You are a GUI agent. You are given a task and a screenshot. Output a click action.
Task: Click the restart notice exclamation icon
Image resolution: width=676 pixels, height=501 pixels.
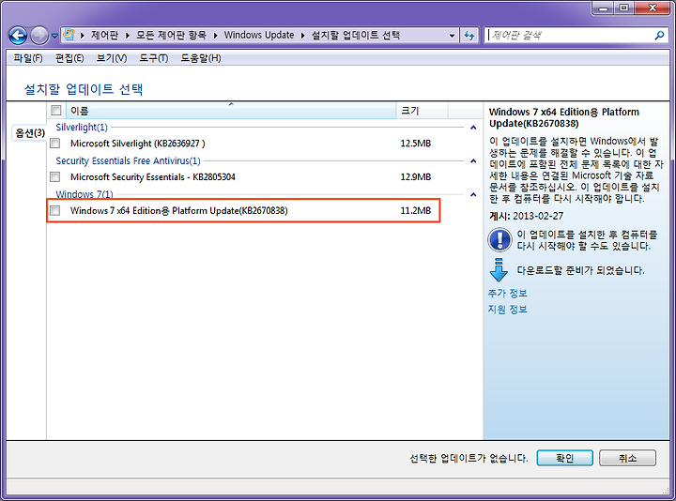pos(499,239)
